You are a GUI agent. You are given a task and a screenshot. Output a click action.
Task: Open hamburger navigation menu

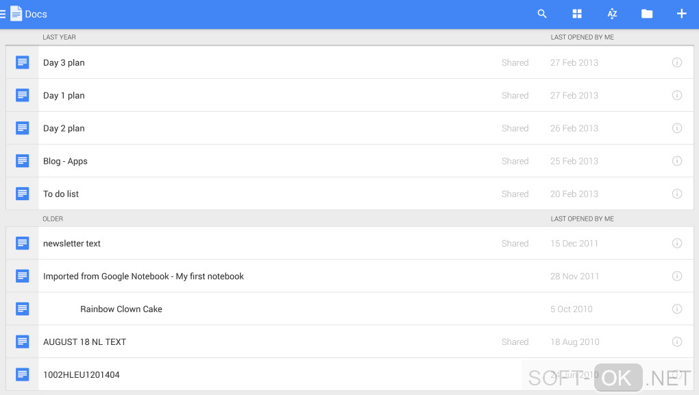pyautogui.click(x=3, y=14)
